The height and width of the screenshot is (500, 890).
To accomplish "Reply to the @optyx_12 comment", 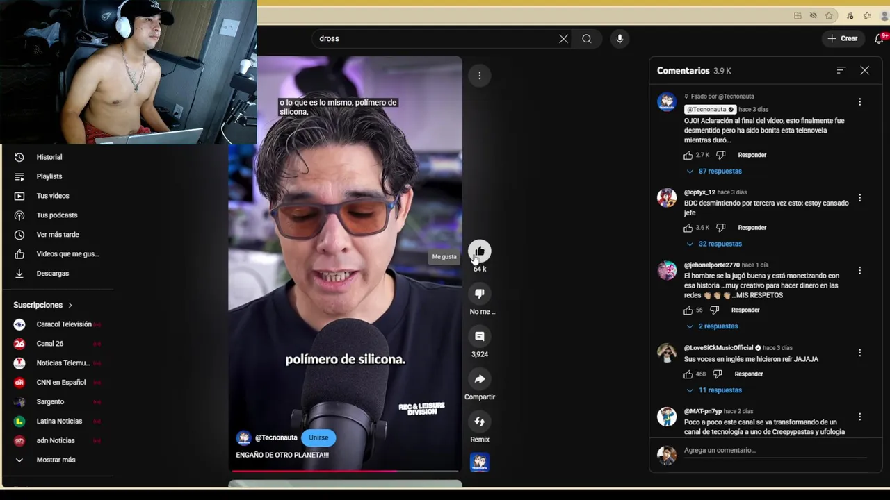I will point(752,228).
